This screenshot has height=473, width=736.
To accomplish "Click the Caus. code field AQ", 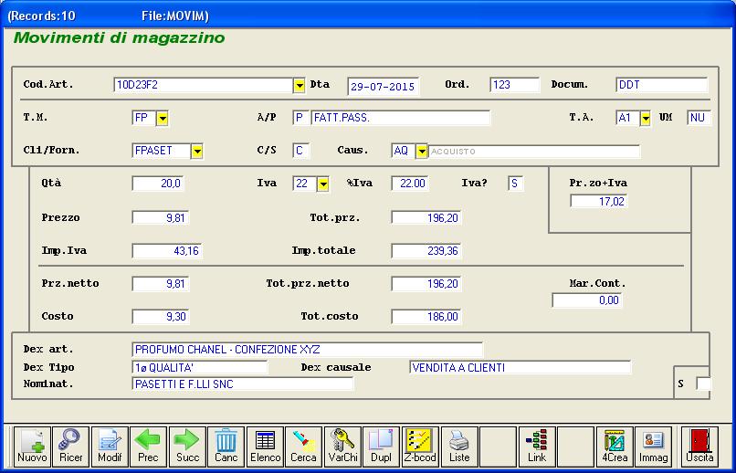I will (x=404, y=151).
